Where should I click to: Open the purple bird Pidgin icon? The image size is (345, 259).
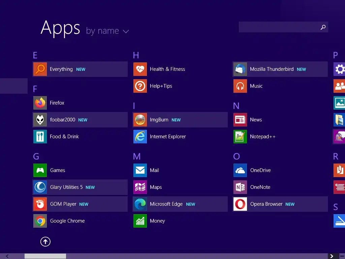coord(339,137)
